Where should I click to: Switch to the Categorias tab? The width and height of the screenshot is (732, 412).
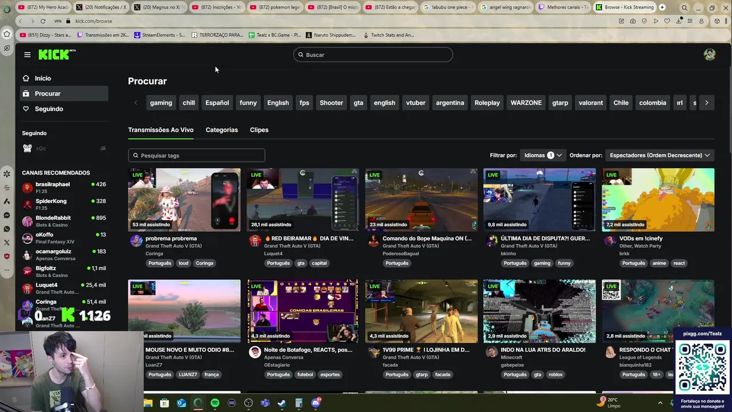[x=221, y=130]
